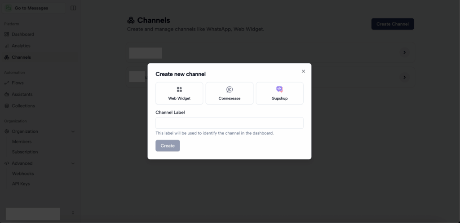Screen dimensions: 460x223
Task: Open the Members submenu item
Action: [x=22, y=142]
